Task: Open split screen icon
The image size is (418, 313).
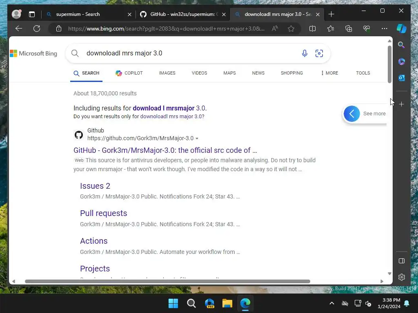Action: [x=312, y=29]
